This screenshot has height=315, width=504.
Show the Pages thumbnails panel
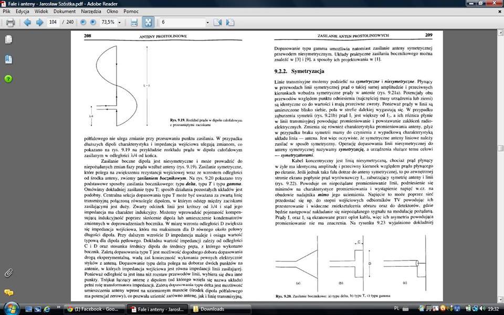click(x=9, y=39)
